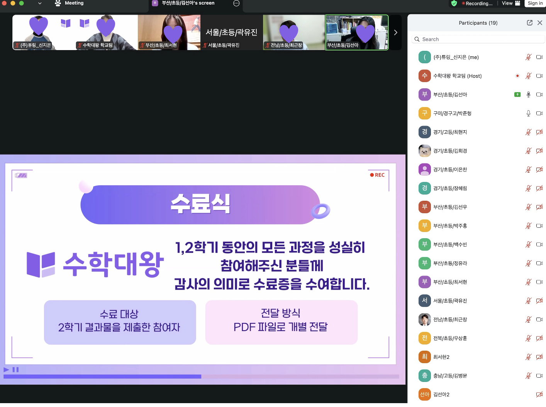The height and width of the screenshot is (407, 546).
Task: Unmute the host's microphone
Action: [528, 76]
